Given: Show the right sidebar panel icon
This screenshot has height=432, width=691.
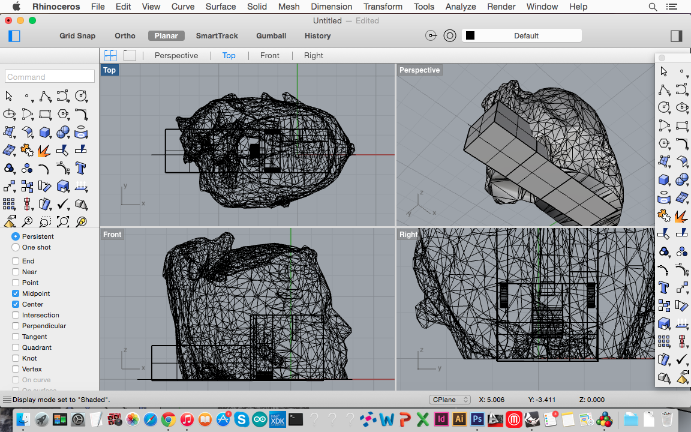Looking at the screenshot, I should pos(676,36).
